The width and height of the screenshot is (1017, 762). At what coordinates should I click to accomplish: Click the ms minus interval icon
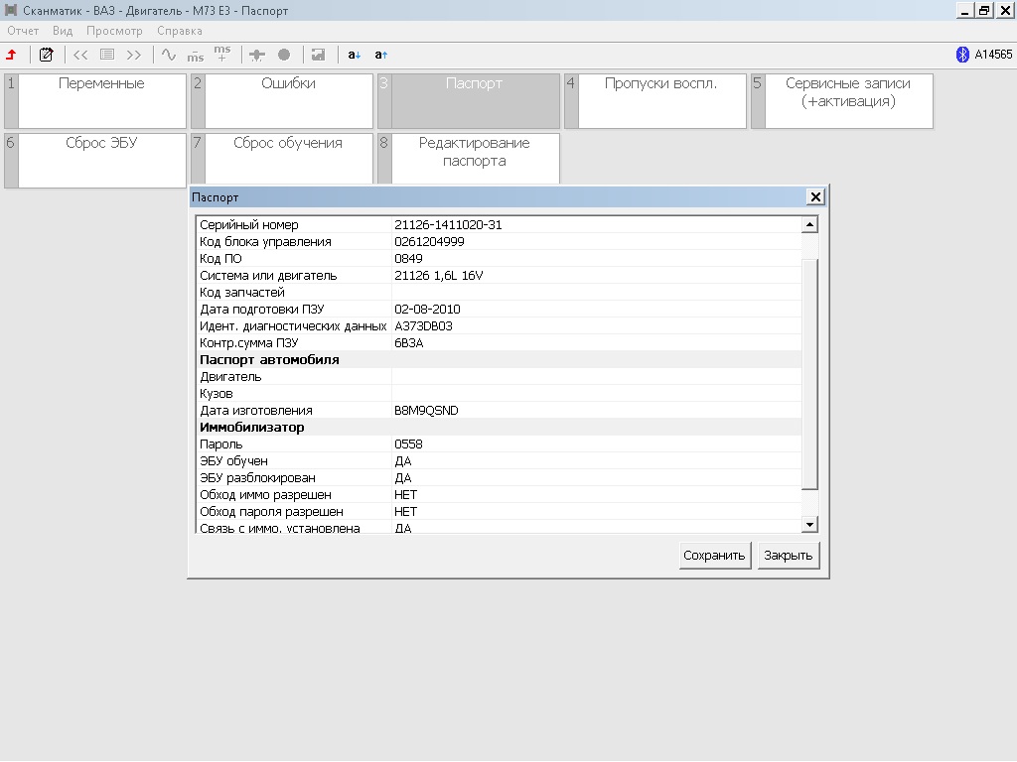point(196,56)
